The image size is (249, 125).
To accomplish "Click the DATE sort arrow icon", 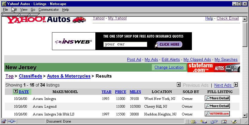I will coord(16,91).
